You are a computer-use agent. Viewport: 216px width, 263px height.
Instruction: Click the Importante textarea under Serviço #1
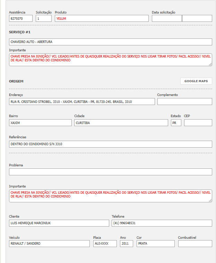(110, 60)
